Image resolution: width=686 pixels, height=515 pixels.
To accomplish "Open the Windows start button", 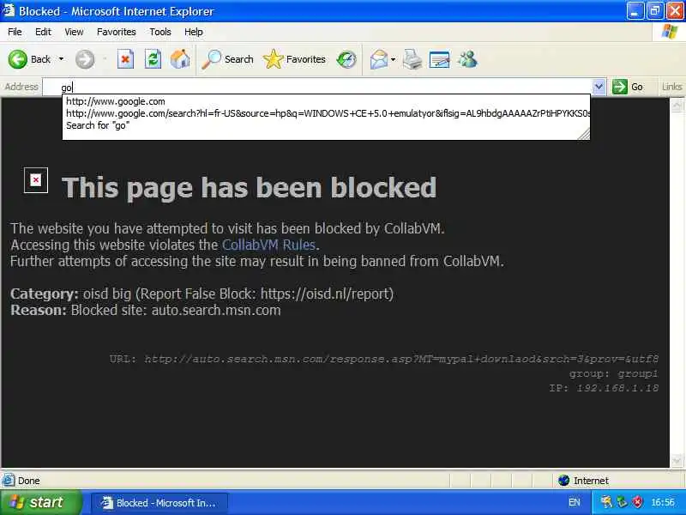I will pos(40,502).
